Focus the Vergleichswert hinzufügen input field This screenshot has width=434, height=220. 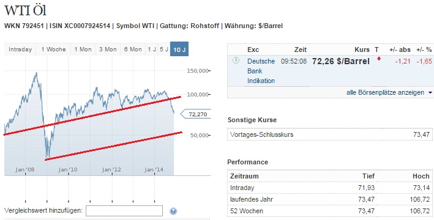tap(124, 211)
